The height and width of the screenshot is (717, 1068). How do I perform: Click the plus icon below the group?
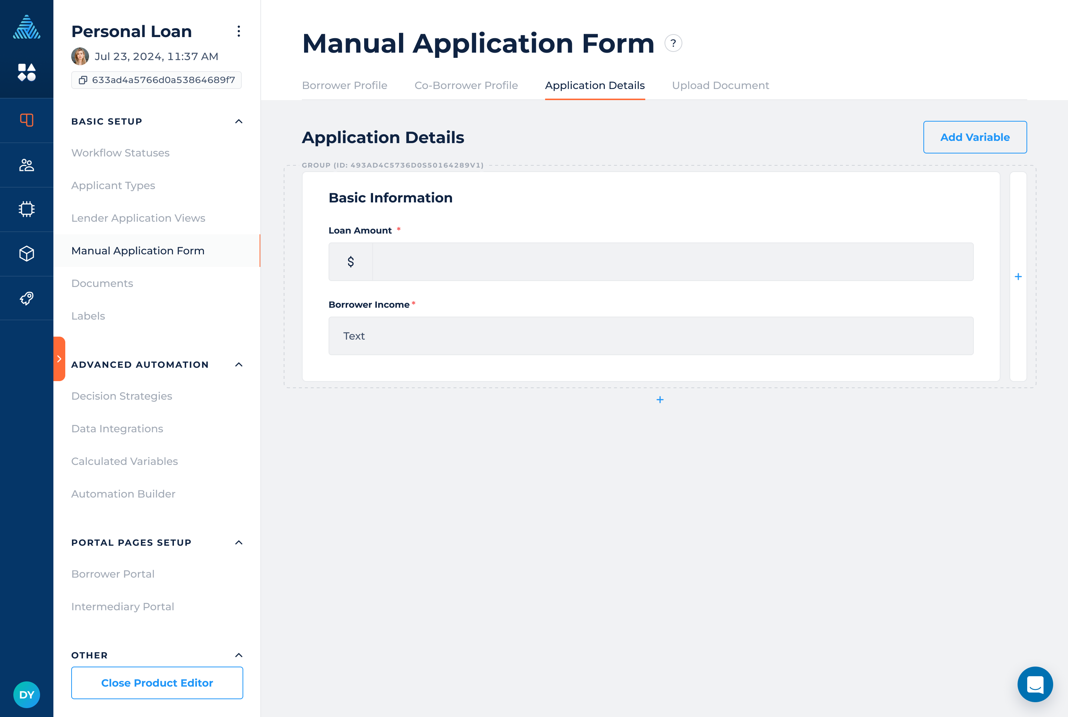(660, 400)
